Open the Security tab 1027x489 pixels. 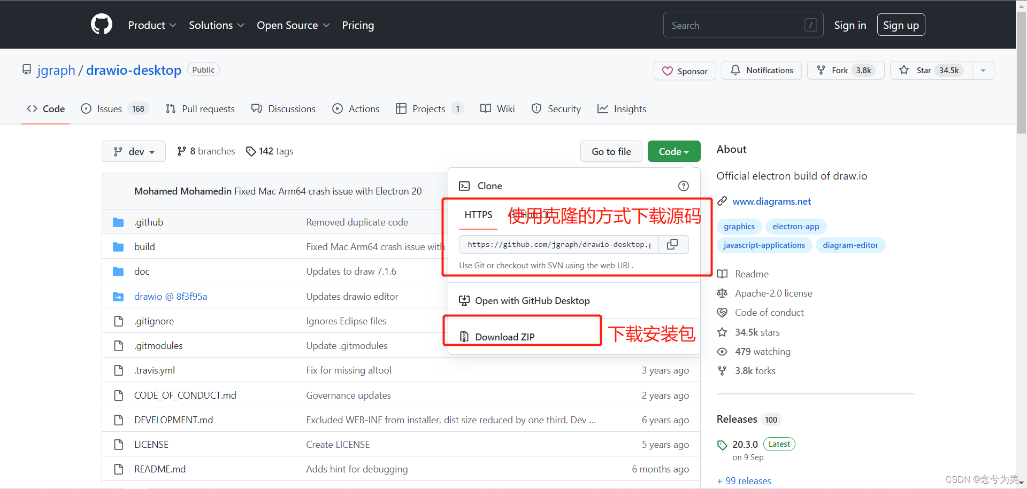[556, 109]
